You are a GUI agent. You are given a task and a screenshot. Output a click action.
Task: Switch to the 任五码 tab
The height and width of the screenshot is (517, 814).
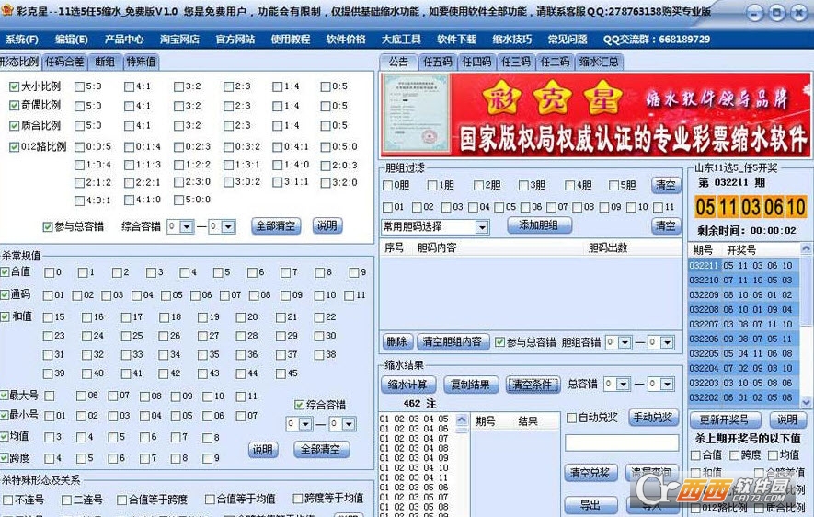click(x=437, y=62)
